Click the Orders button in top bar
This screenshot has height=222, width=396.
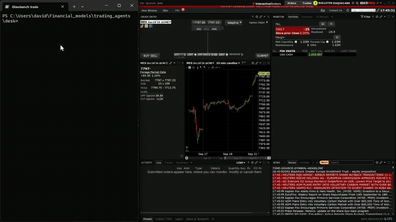pos(292,3)
